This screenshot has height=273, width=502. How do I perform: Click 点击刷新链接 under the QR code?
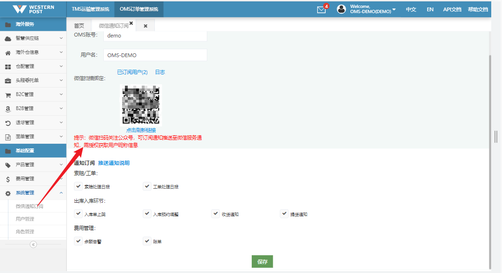point(141,130)
